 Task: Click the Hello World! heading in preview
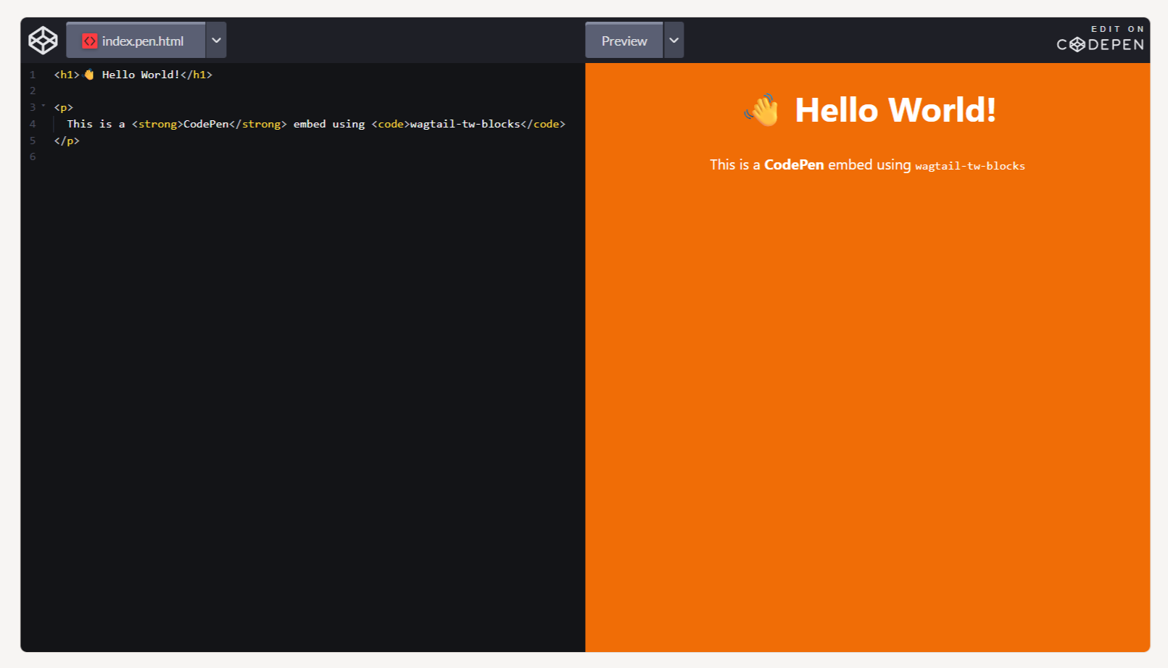895,110
